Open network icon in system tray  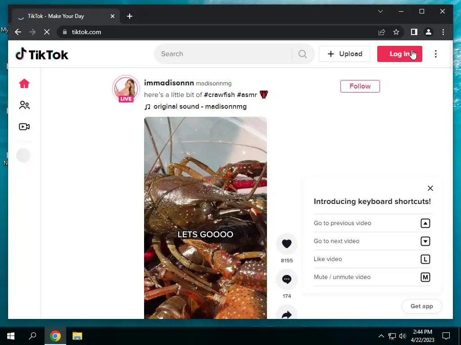pyautogui.click(x=392, y=336)
